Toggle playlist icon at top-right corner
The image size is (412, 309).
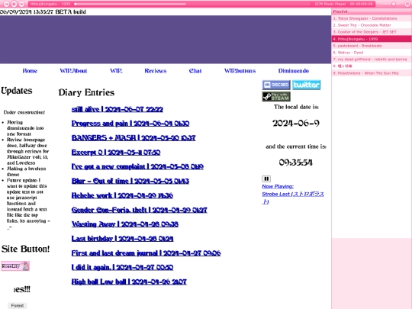click(407, 4)
